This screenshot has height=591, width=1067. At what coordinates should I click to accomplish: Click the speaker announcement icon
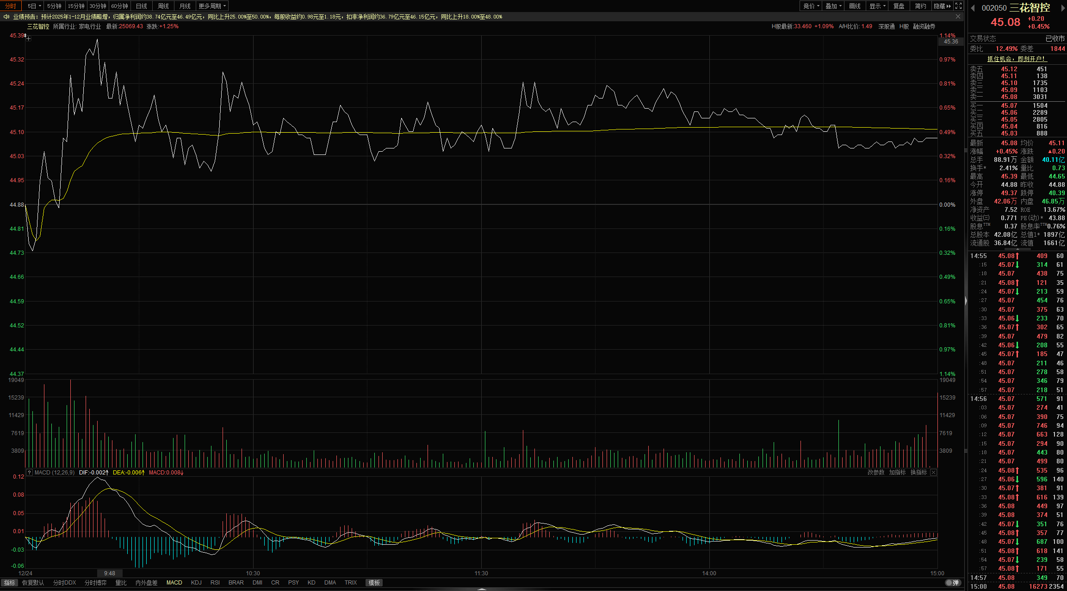(6, 17)
